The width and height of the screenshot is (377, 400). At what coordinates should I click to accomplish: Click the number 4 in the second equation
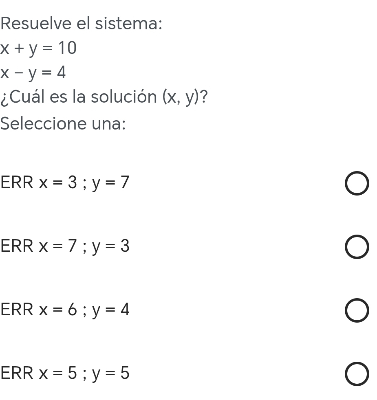61,73
